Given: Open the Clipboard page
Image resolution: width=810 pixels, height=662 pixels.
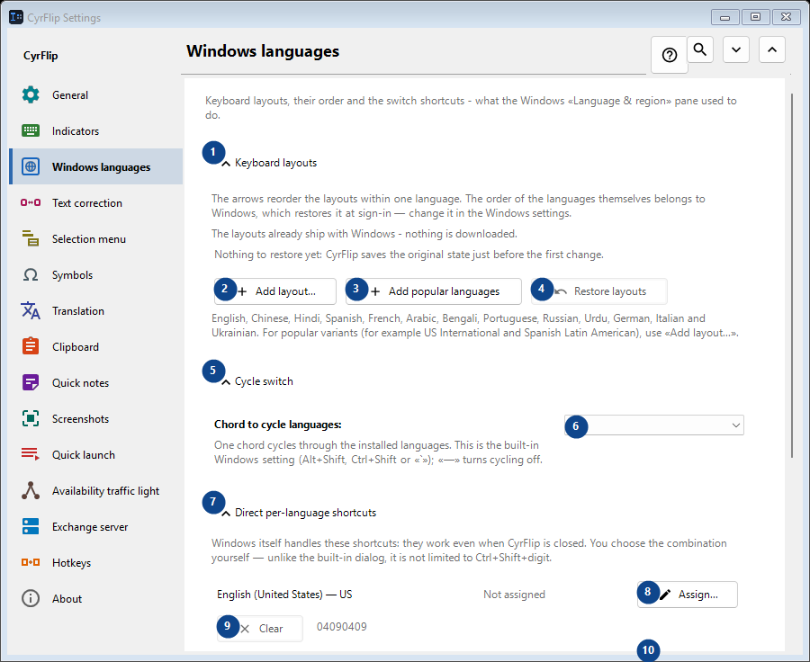Looking at the screenshot, I should coord(96,346).
